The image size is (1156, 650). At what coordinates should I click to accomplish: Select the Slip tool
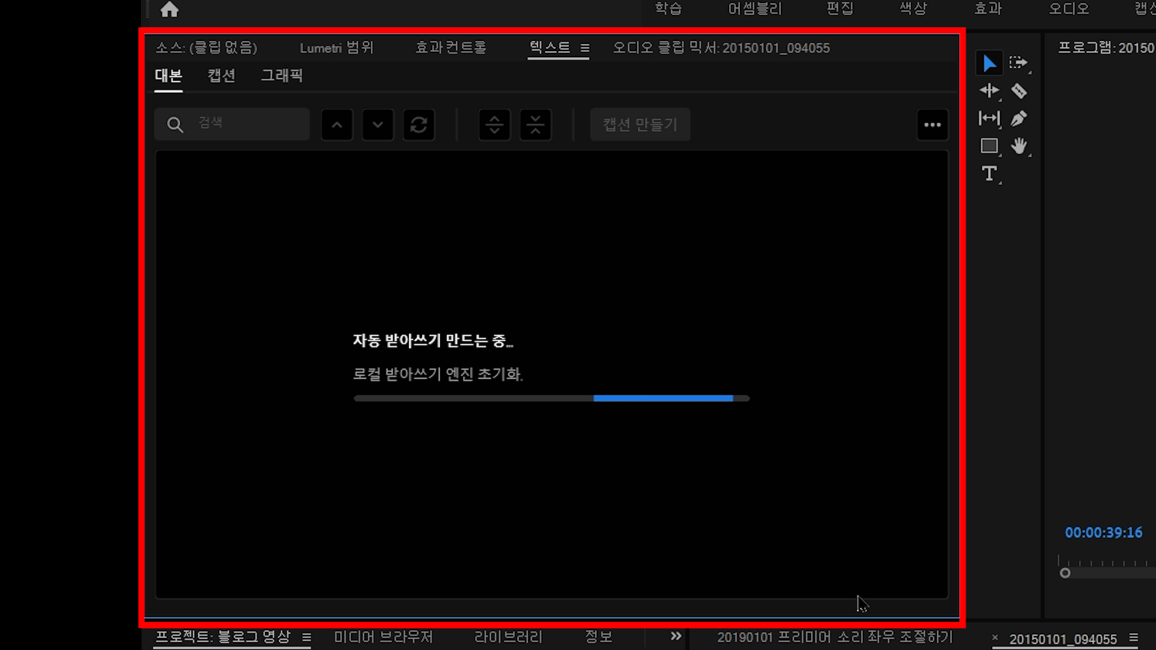pos(989,119)
